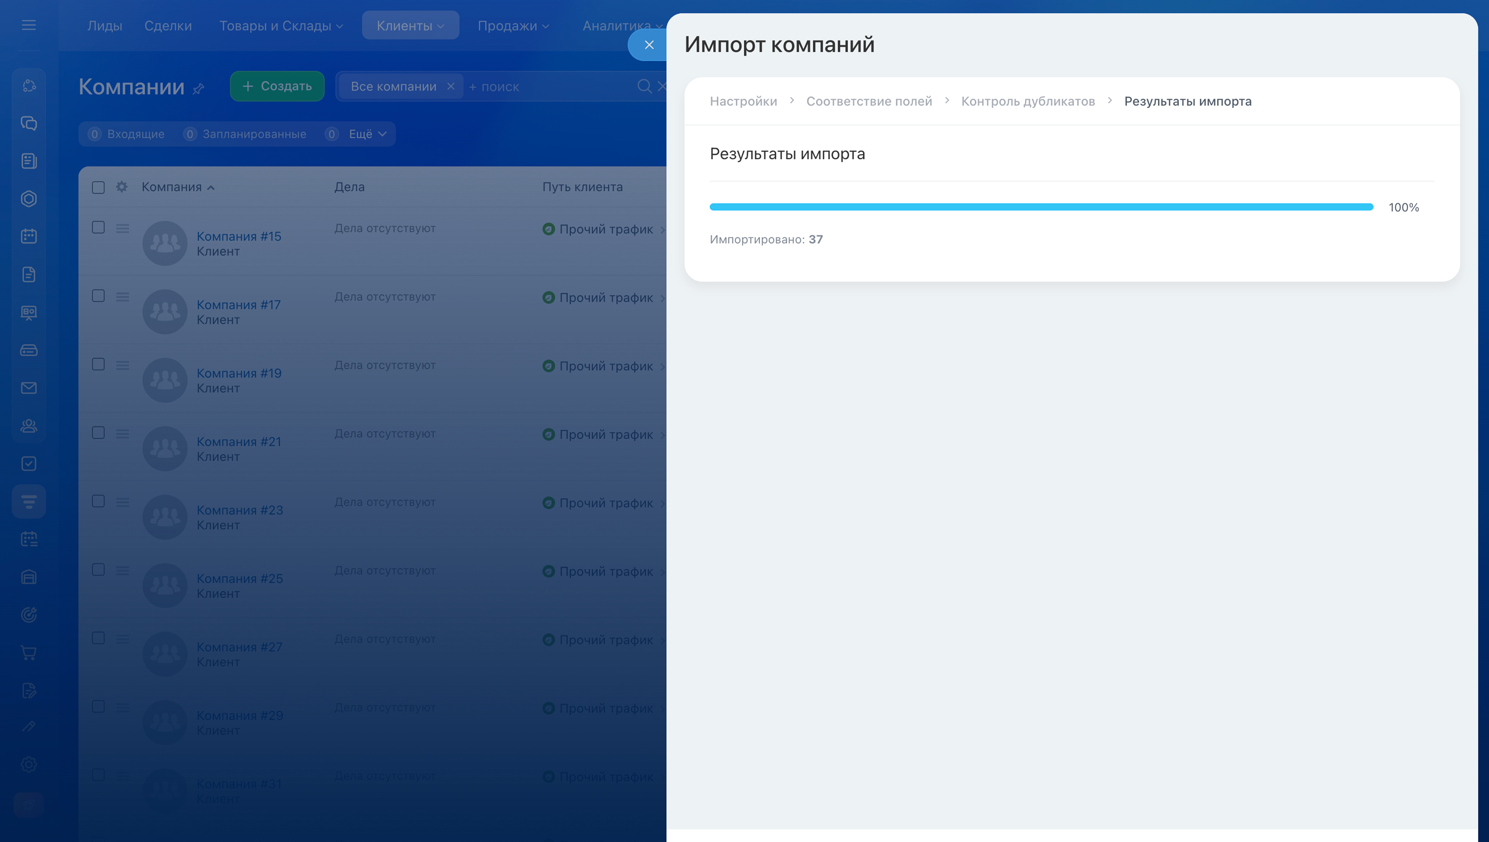Open the Товары и Склады dropdown
This screenshot has height=842, width=1489.
[280, 26]
